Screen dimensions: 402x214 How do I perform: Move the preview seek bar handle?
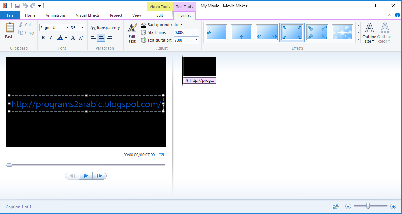point(9,165)
